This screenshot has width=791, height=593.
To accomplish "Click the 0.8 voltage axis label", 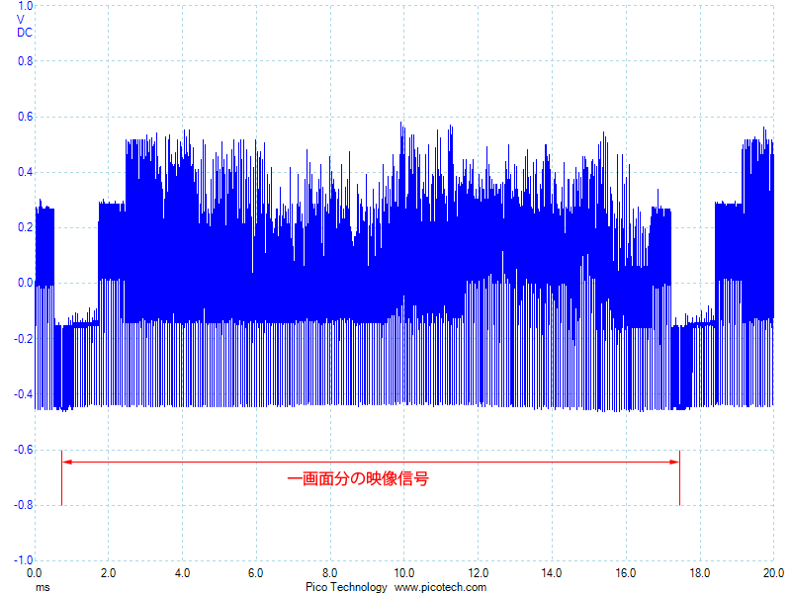I will 26,61.
